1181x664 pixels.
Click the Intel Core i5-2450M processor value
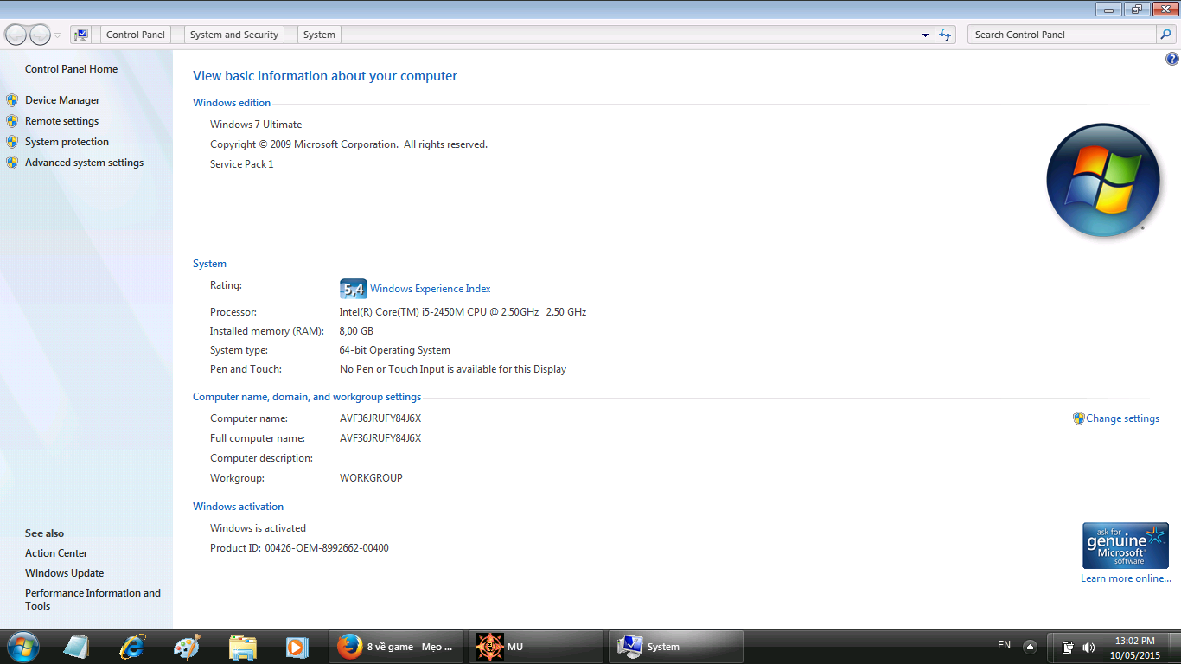pyautogui.click(x=463, y=312)
